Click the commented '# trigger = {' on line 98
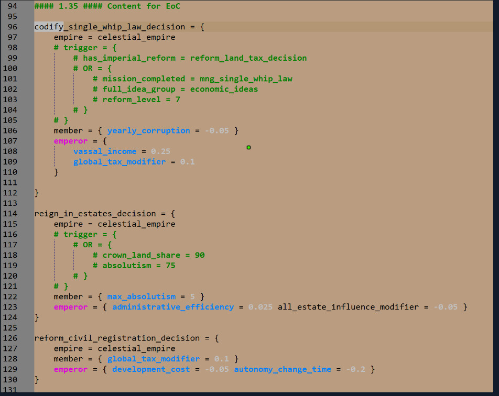Image resolution: width=499 pixels, height=396 pixels. [85, 48]
